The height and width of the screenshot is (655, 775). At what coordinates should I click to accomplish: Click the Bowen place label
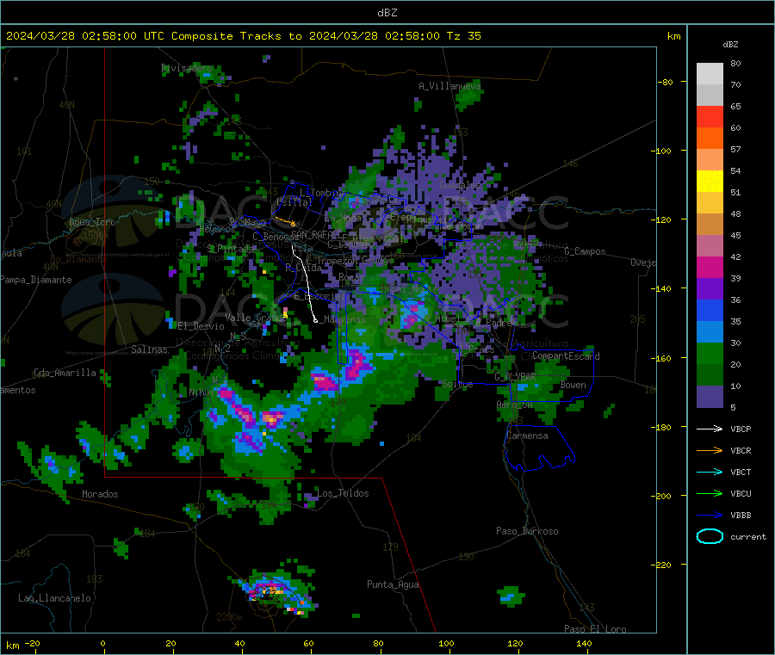[x=573, y=385]
